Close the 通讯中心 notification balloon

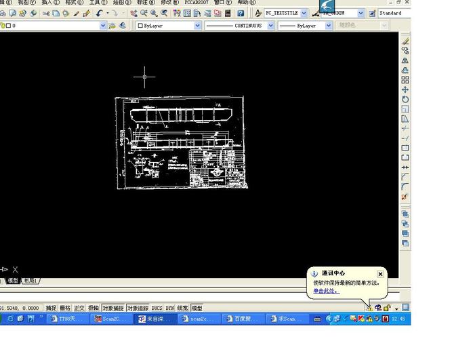tap(380, 274)
